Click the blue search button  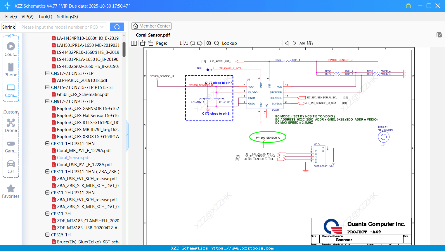[117, 27]
